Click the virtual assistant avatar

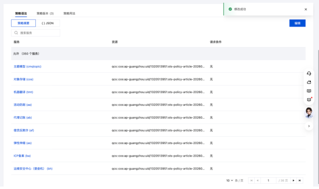pos(309,113)
